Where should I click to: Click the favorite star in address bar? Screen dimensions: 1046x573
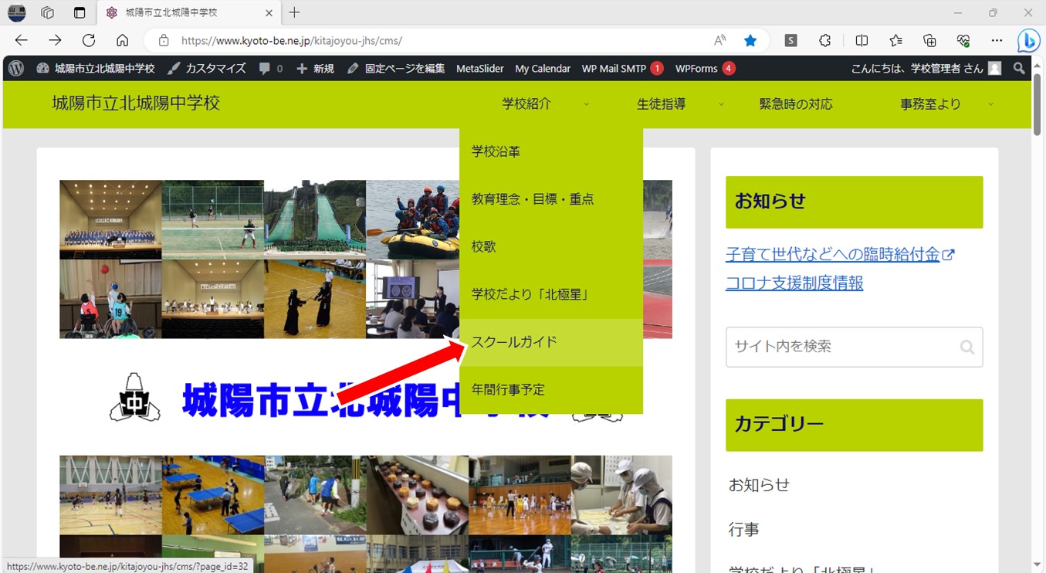pyautogui.click(x=750, y=40)
